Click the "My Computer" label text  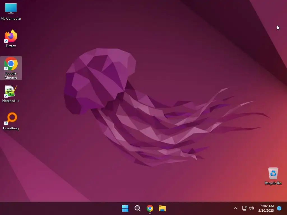tap(11, 18)
